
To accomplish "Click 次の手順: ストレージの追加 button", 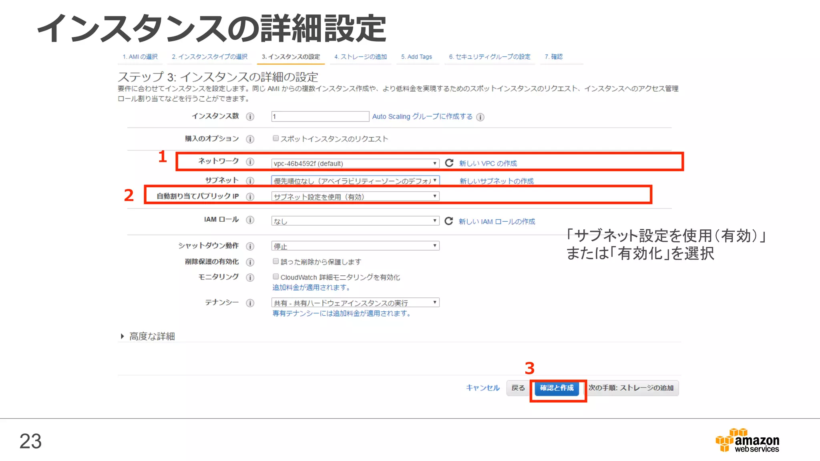I will (x=631, y=388).
